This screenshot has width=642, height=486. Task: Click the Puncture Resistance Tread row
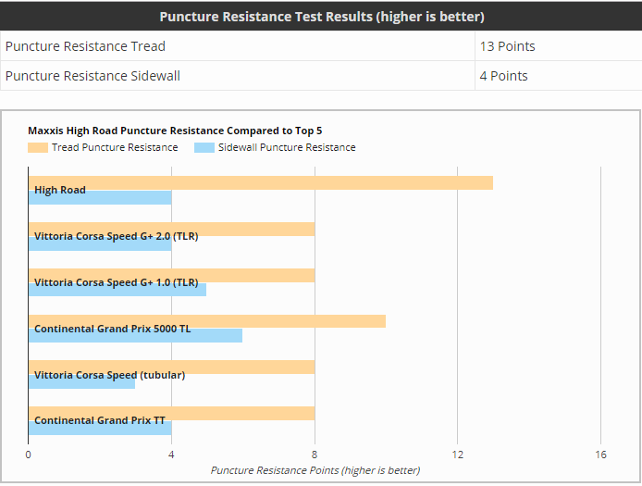point(321,46)
